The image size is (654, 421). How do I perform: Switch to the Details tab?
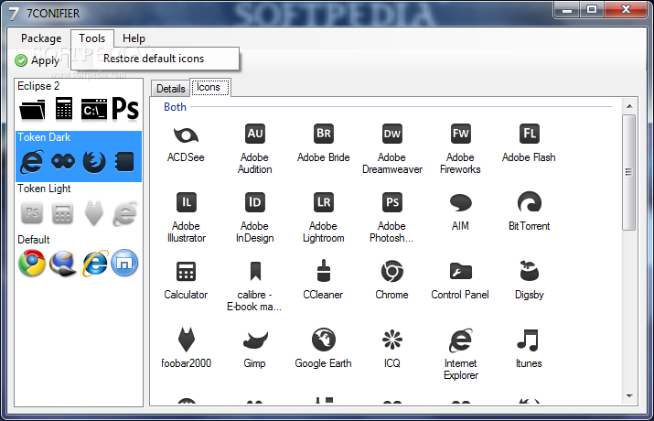(x=171, y=89)
